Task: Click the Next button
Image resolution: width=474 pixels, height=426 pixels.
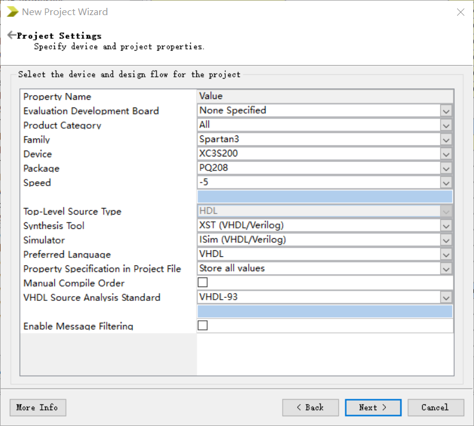Action: point(373,408)
